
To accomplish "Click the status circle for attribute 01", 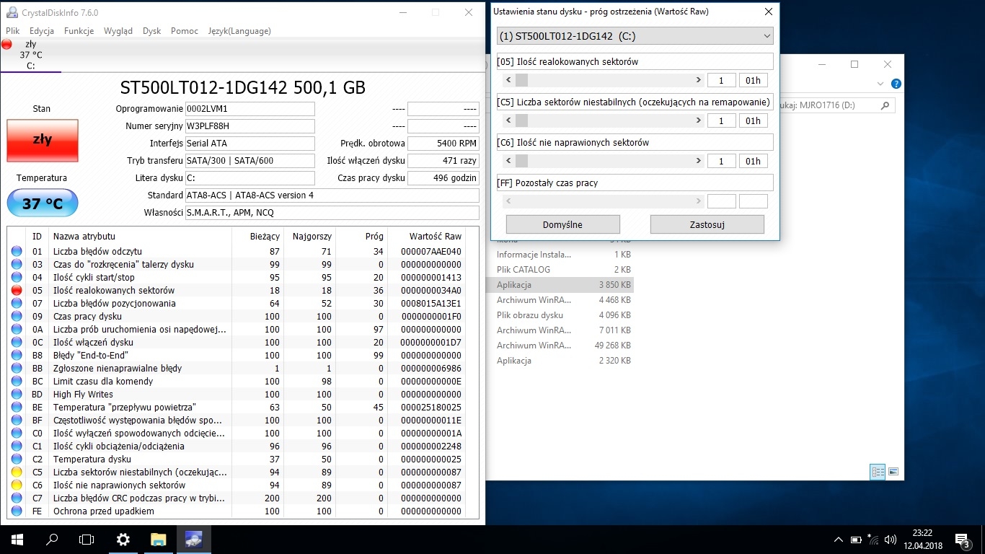I will coord(17,251).
